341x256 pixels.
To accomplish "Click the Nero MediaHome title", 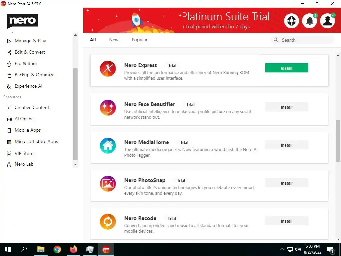I will coord(147,142).
